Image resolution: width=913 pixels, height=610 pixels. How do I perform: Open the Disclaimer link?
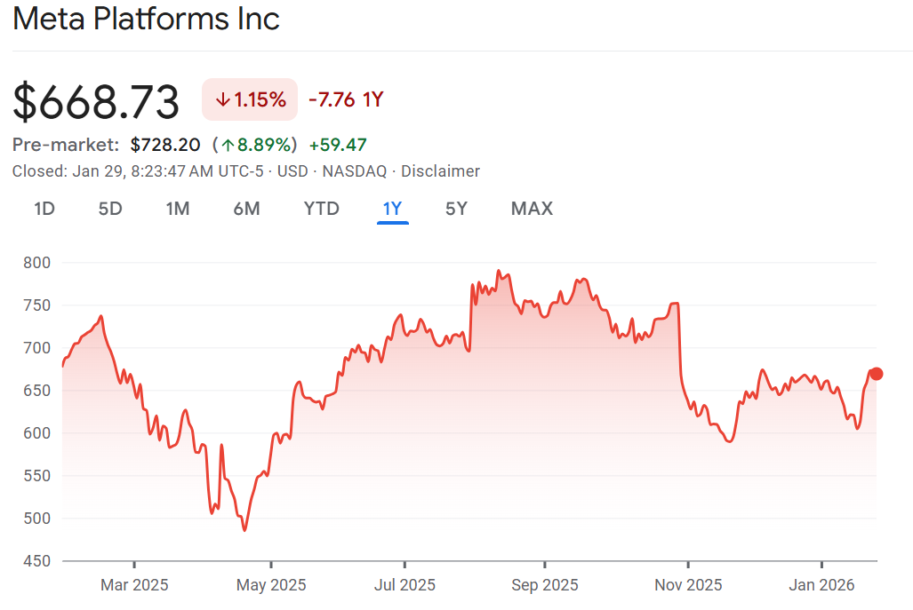pos(441,171)
